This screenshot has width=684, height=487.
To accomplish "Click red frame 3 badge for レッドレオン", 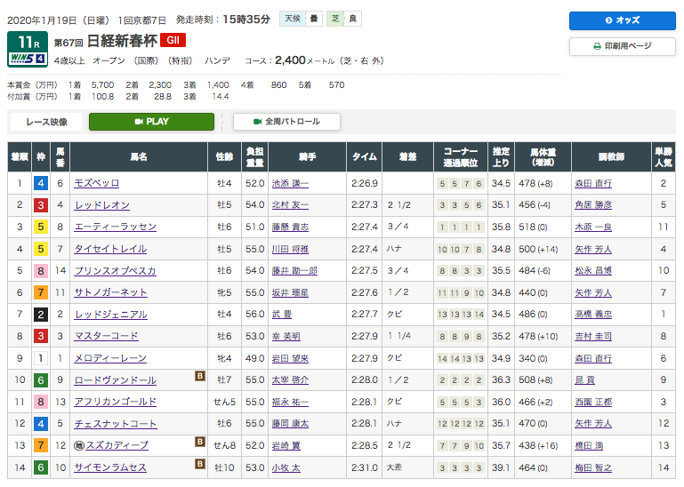I will click(41, 205).
